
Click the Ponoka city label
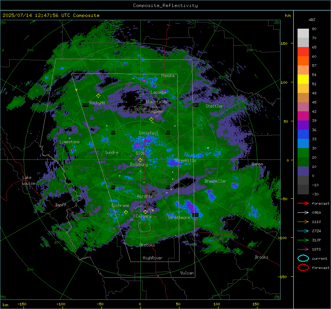pyautogui.click(x=168, y=76)
